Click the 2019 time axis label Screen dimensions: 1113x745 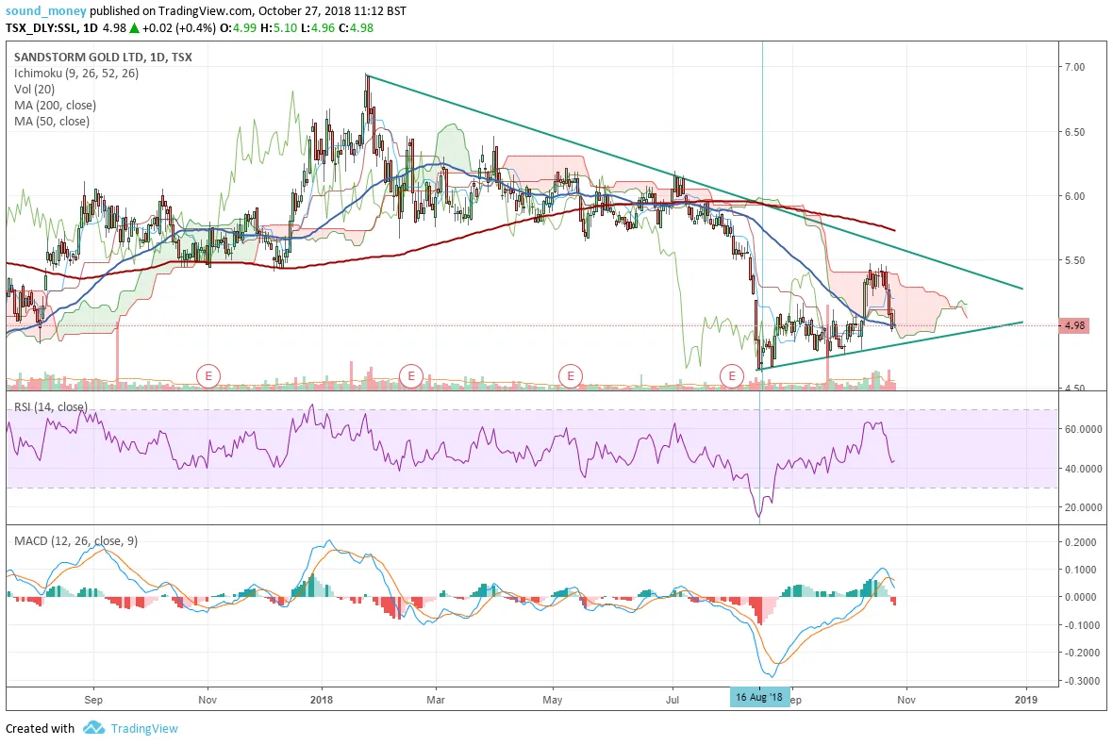1025,700
